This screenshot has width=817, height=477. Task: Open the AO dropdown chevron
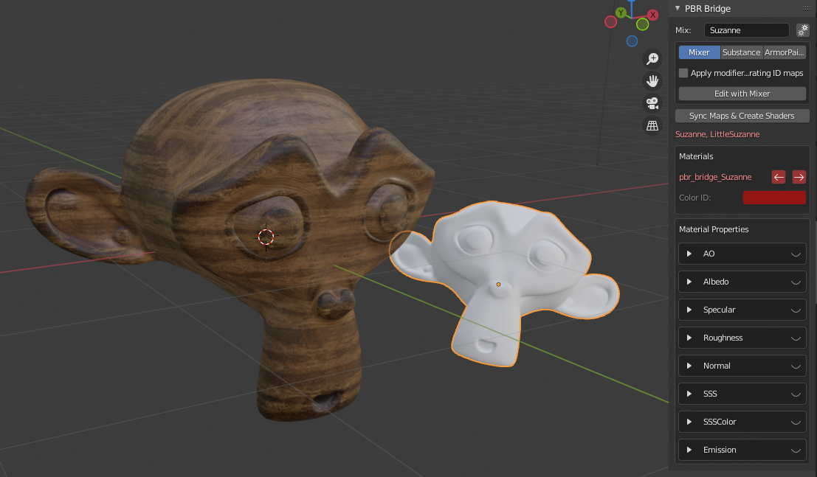(x=796, y=254)
